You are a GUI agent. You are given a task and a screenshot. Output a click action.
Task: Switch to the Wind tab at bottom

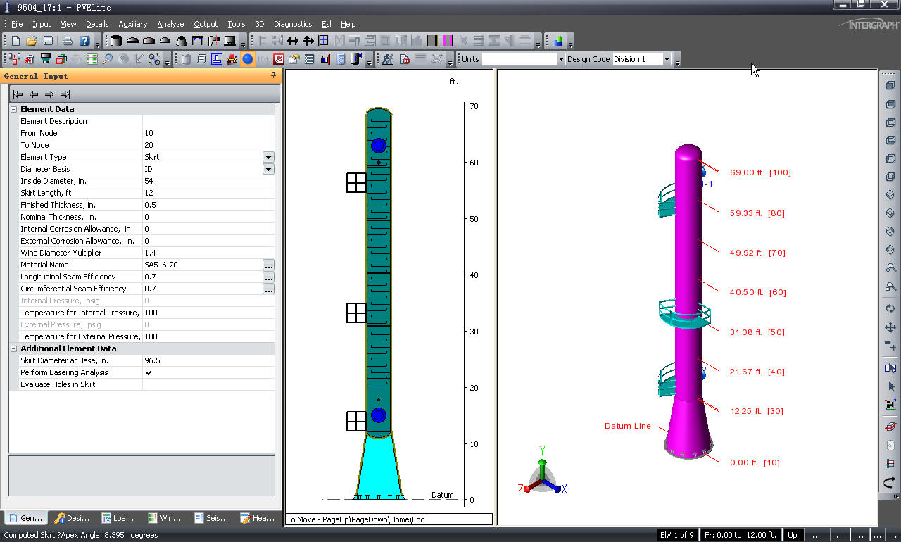(x=165, y=518)
